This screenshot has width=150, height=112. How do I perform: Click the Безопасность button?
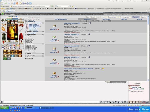click(x=112, y=17)
